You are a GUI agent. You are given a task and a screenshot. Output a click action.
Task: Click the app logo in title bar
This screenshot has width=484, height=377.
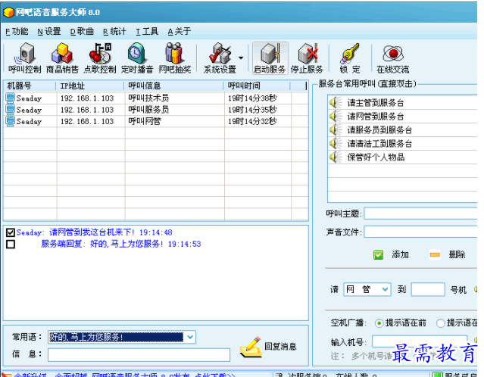[8, 12]
